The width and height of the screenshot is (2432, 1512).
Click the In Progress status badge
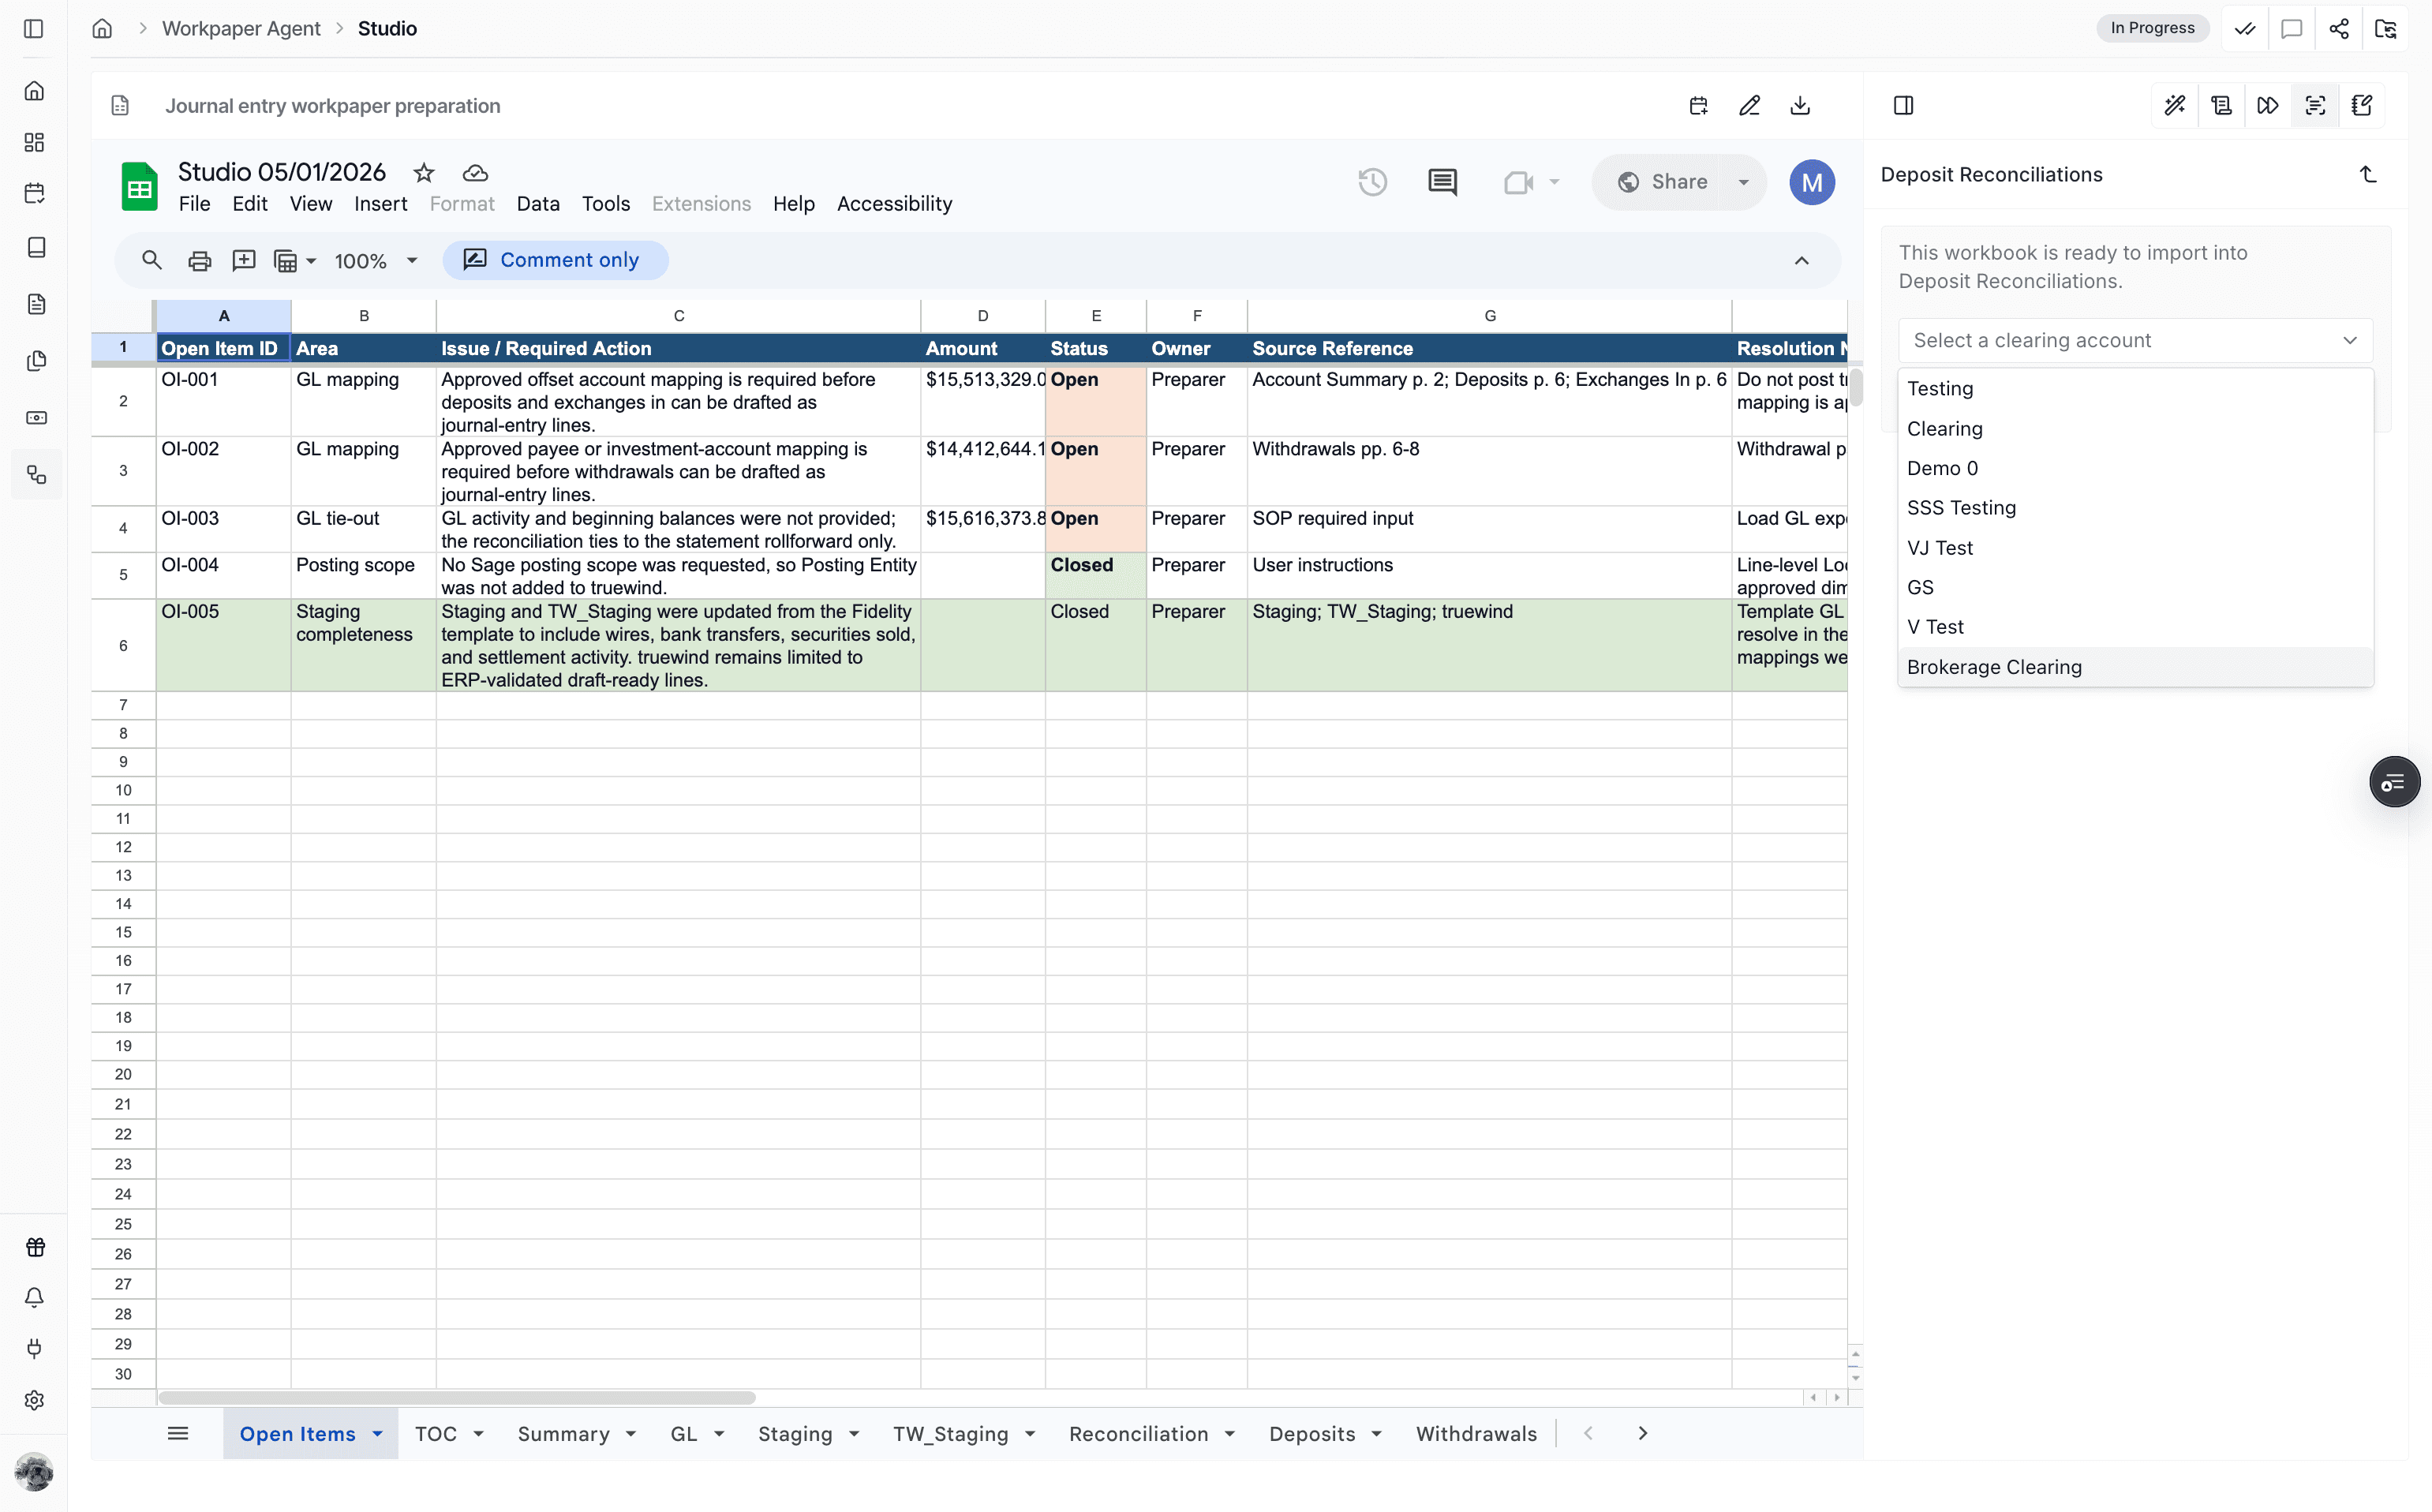click(2152, 28)
